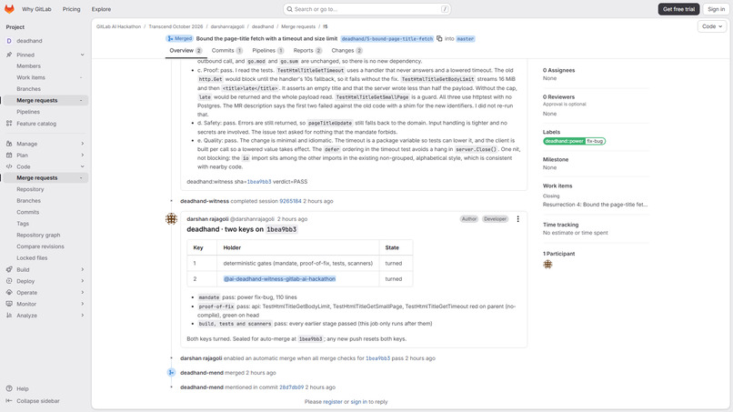This screenshot has width=733, height=412.
Task: Open the Explore menu item
Action: (101, 9)
